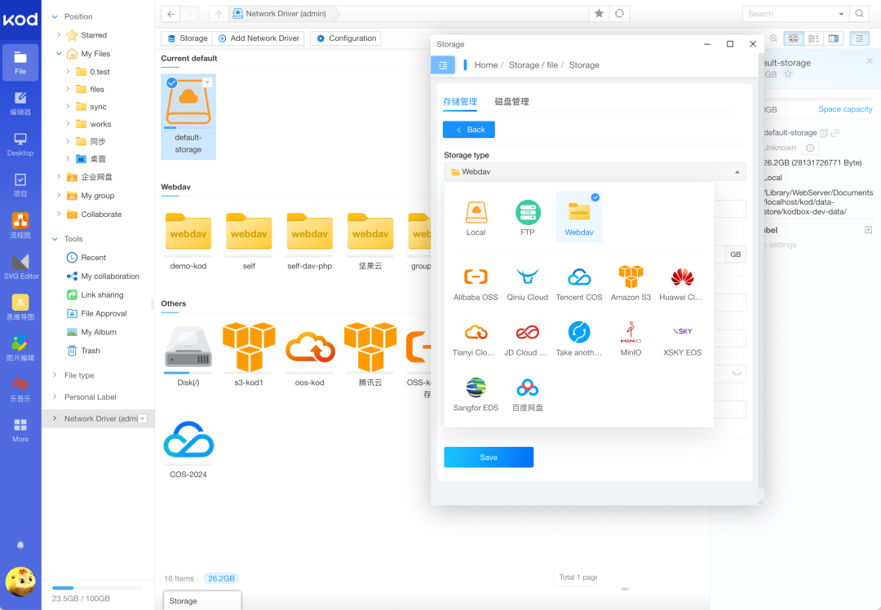Open the notification bell in sidebar
The height and width of the screenshot is (610, 881).
[x=20, y=545]
